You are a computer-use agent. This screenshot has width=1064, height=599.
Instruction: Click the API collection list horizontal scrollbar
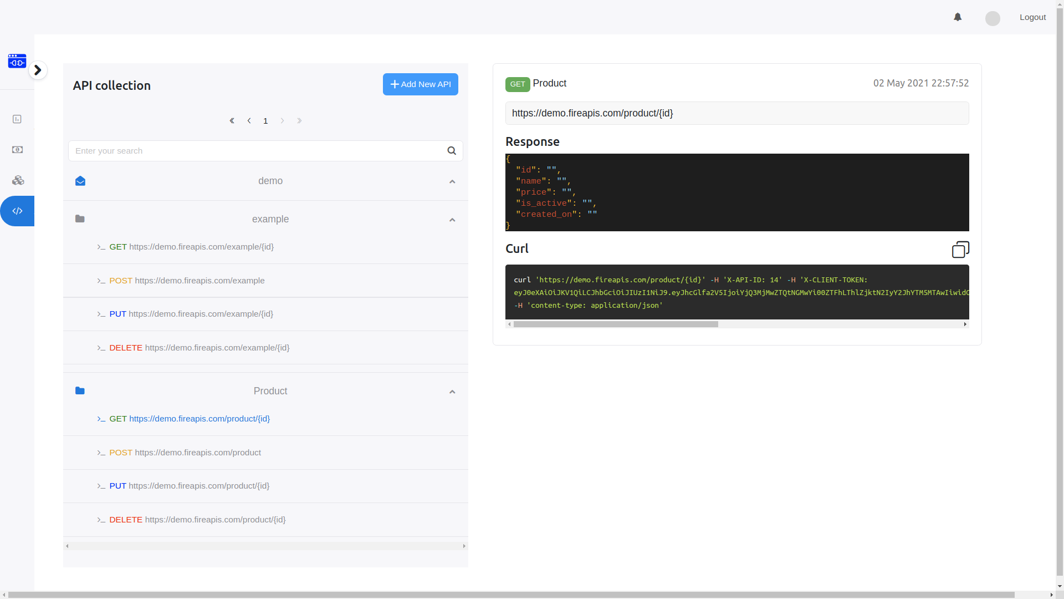pyautogui.click(x=265, y=546)
